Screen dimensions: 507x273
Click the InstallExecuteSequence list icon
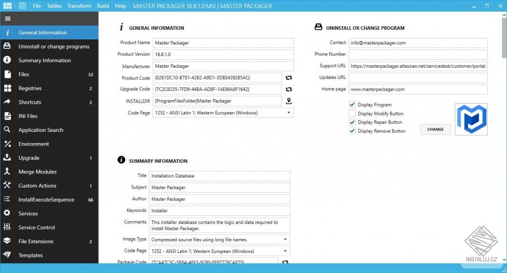(7, 199)
